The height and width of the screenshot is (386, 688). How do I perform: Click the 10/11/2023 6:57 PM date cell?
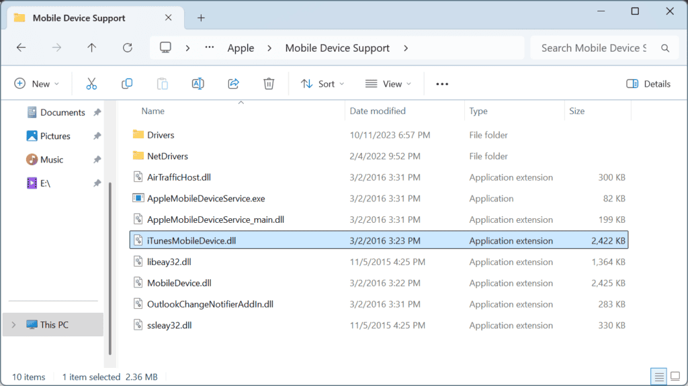point(390,135)
